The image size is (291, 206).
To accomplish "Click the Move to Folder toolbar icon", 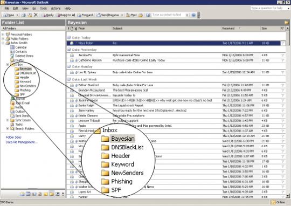I will pyautogui.click(x=30, y=15).
